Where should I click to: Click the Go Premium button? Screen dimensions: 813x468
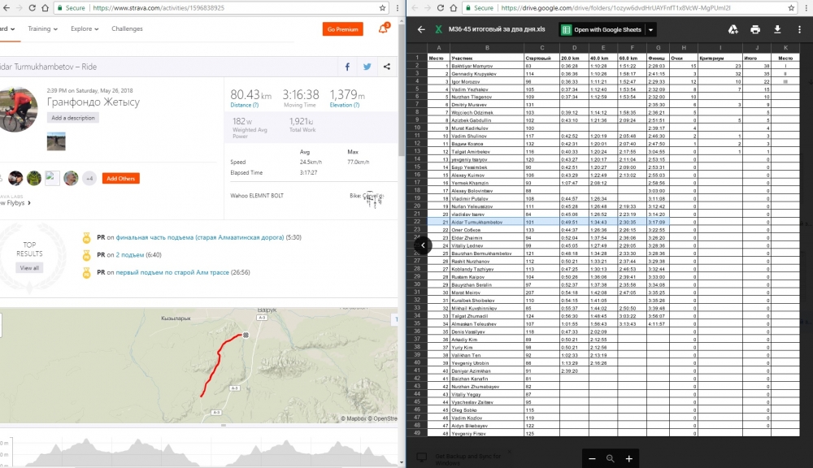[342, 29]
